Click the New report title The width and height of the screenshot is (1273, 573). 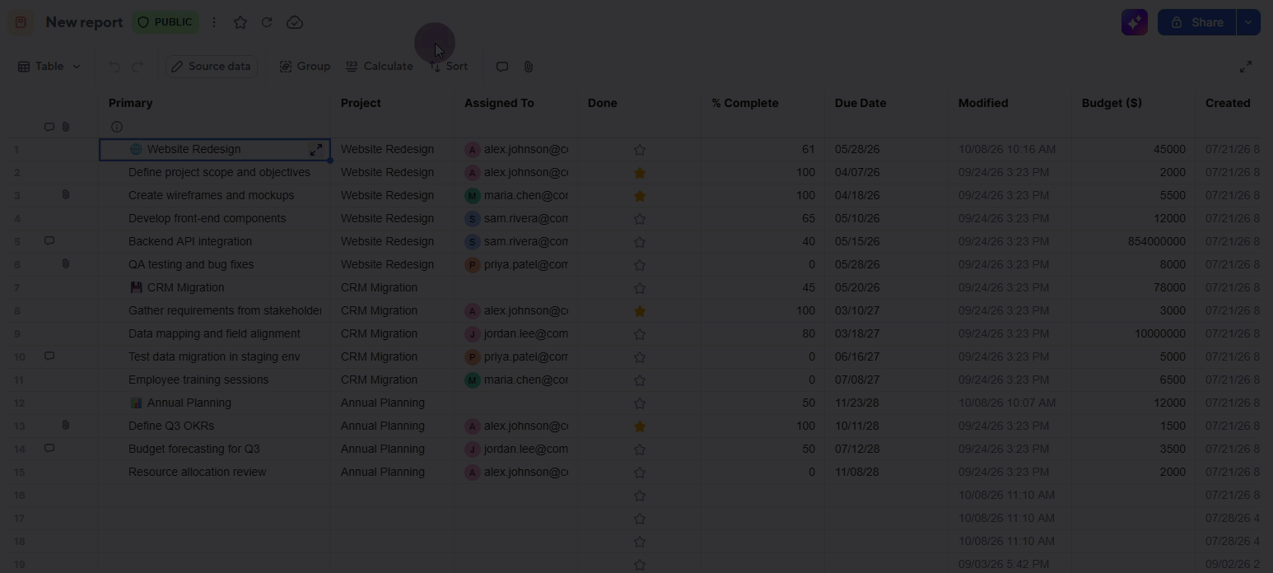[84, 22]
